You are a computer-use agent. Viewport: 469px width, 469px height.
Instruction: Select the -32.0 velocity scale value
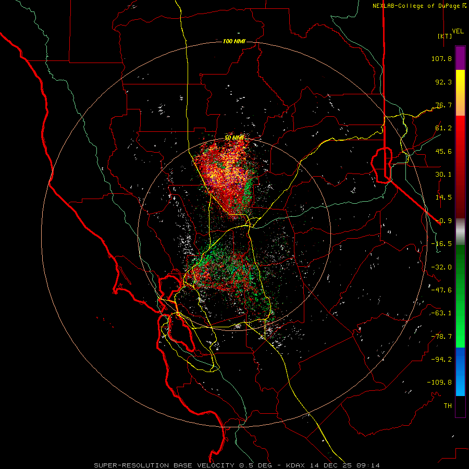441,267
